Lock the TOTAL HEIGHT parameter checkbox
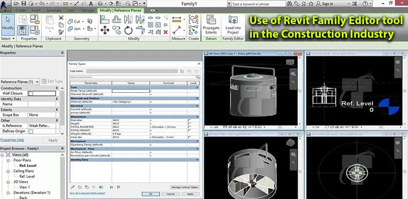 [189, 130]
